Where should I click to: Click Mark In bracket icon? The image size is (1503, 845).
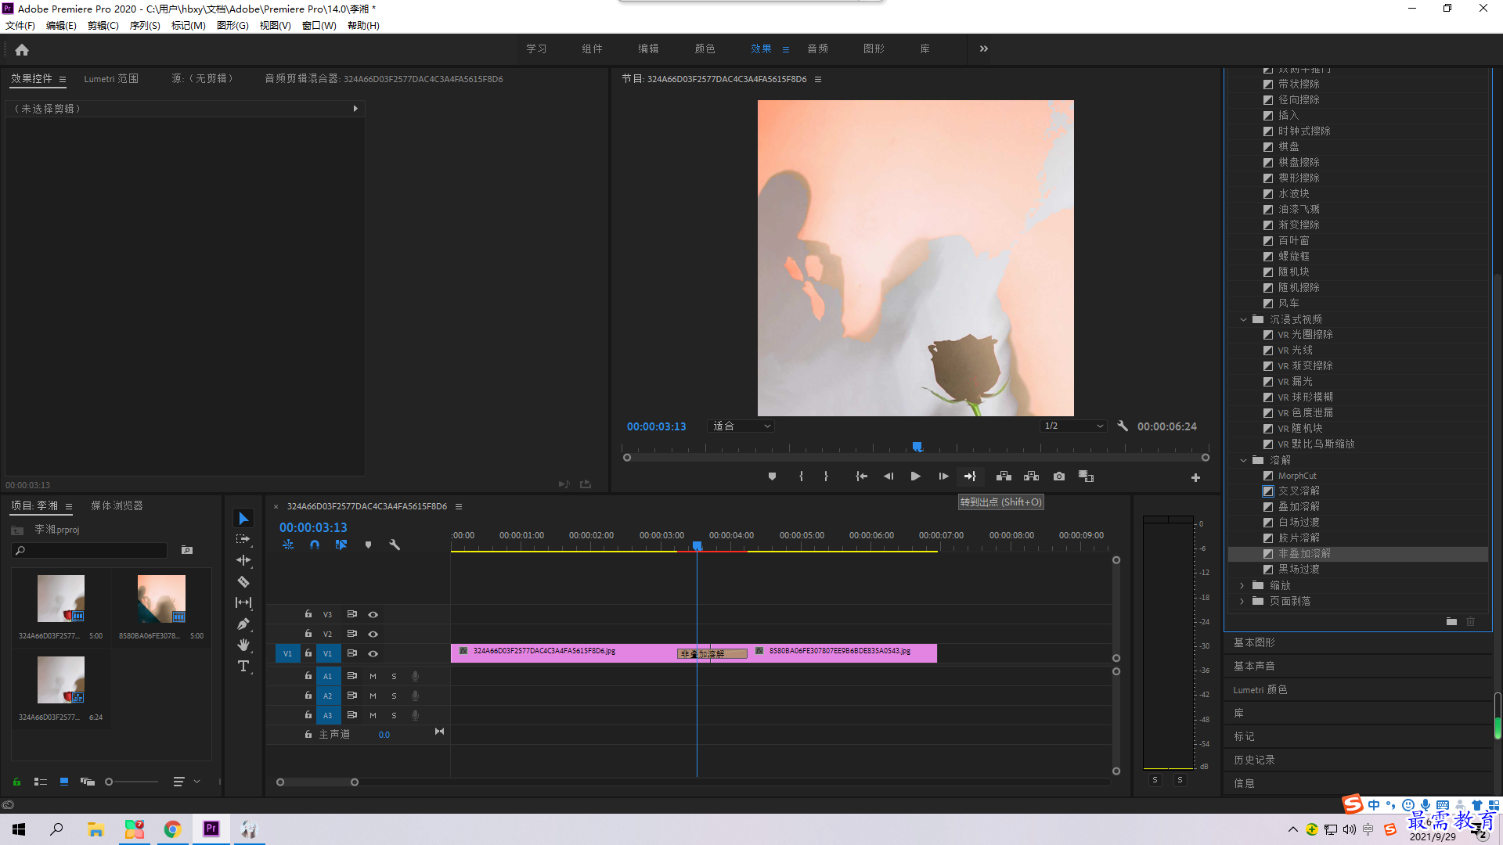pos(801,476)
